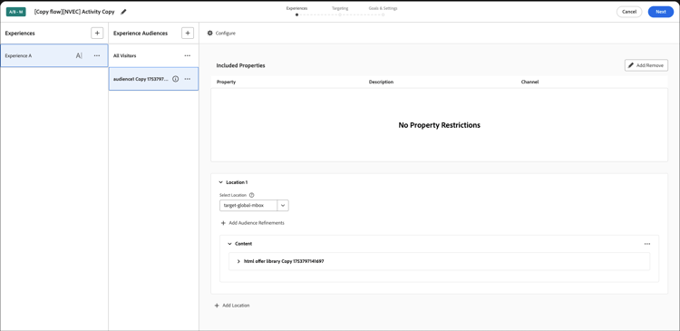The height and width of the screenshot is (331, 680).
Task: Open Select Location help tooltip
Action: [x=251, y=195]
